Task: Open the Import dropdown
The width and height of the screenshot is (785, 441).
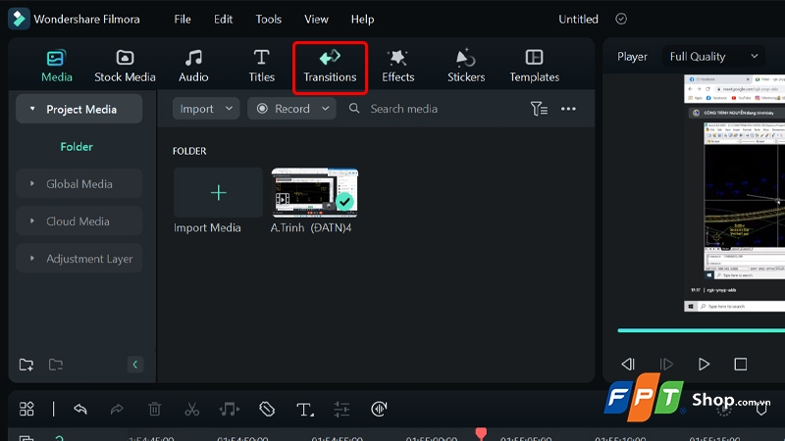Action: pos(206,109)
